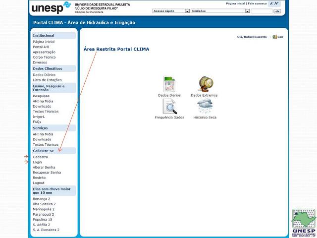317x238 pixels.
Task: Increase font size with A+ button
Action: click(x=277, y=3)
